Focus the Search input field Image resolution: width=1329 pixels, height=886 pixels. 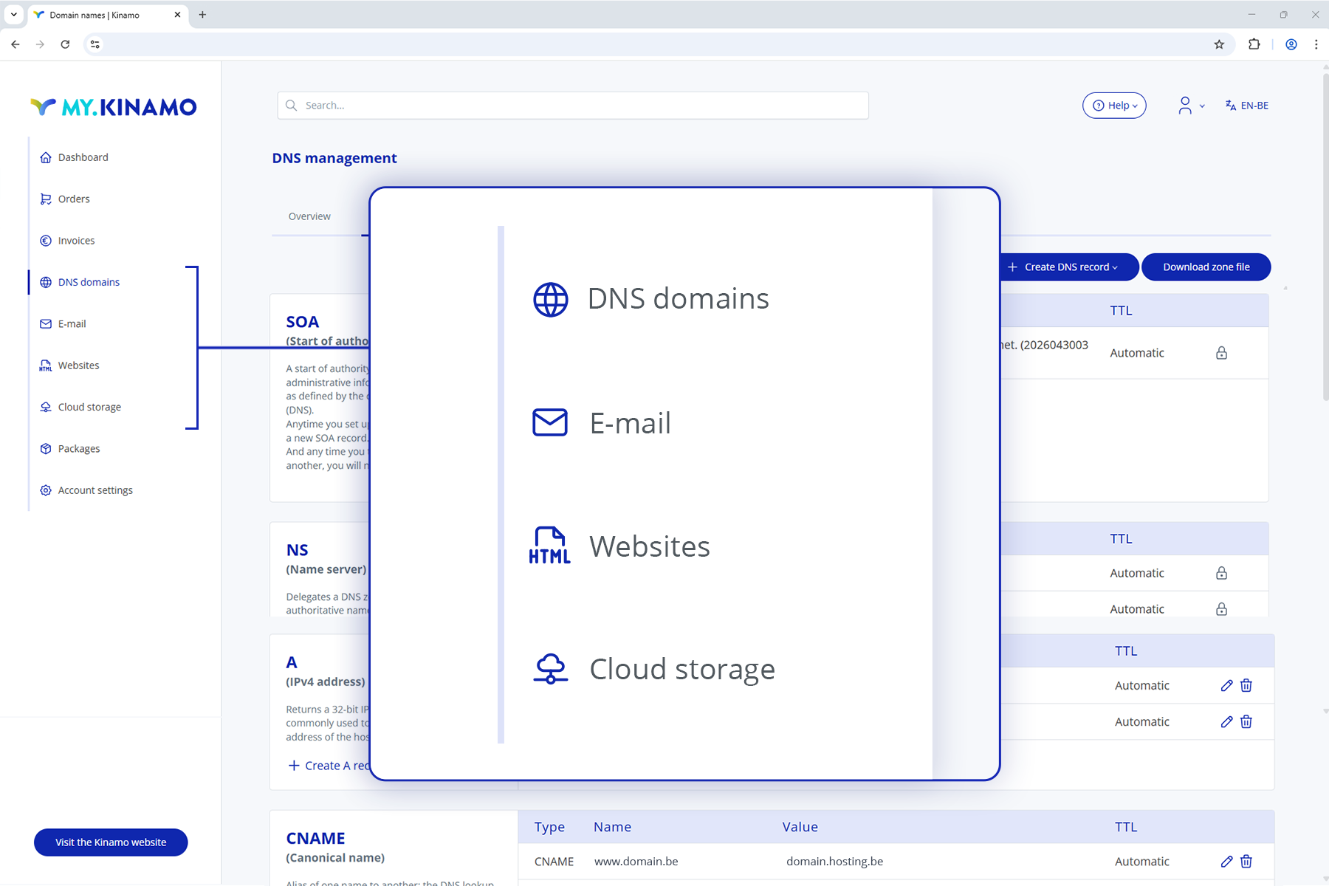(573, 106)
